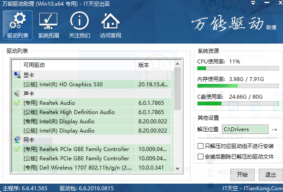This screenshot has height=192, width=283.
Task: Click the 可用驱动 column header
Action: (78, 65)
